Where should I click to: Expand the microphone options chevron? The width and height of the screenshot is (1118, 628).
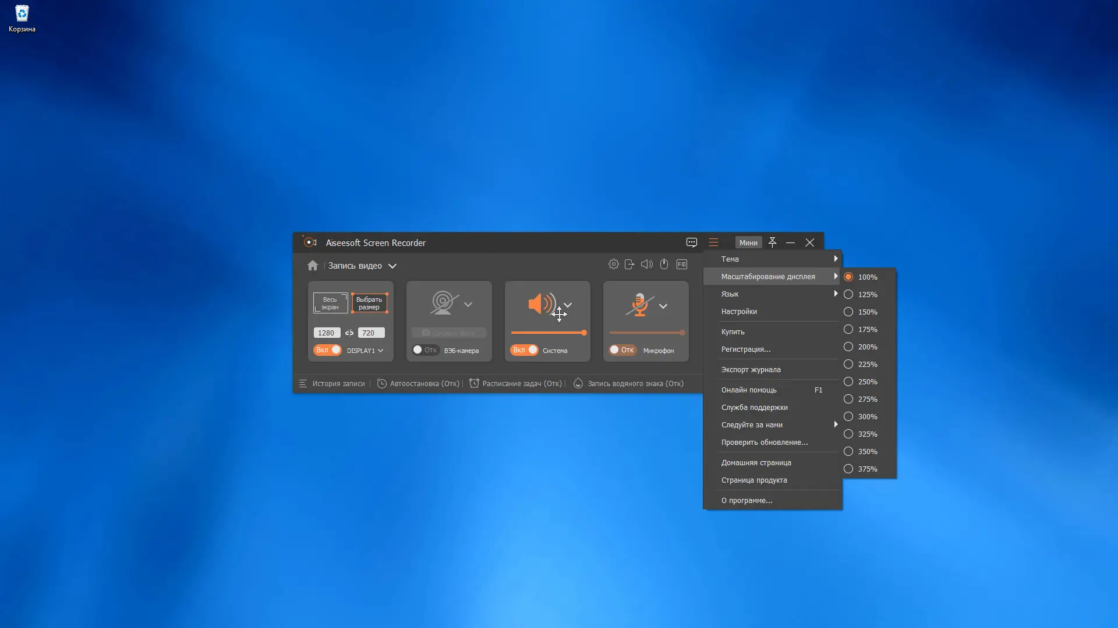tap(663, 306)
